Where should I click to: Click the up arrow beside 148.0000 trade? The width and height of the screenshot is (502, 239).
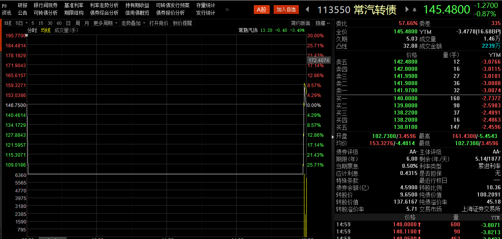point(419,224)
